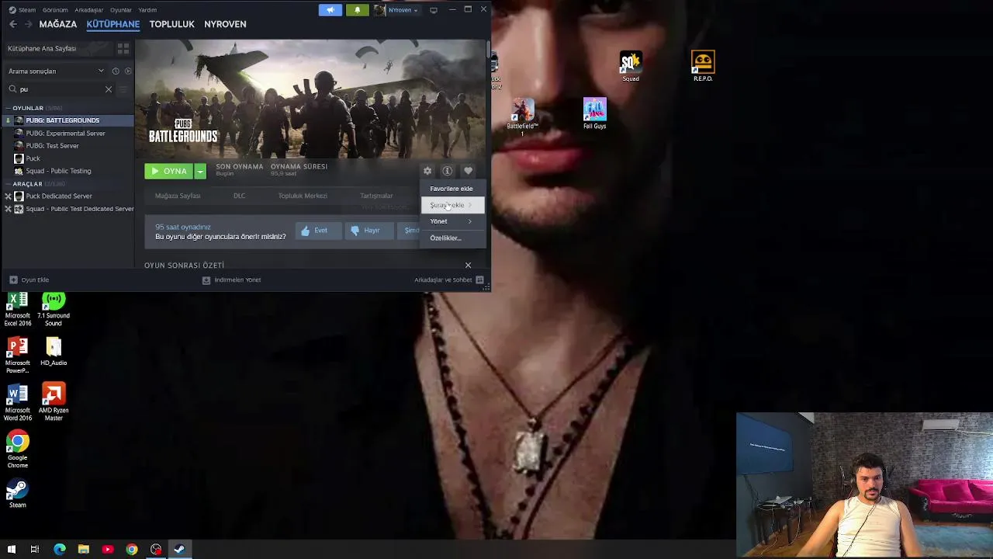The image size is (993, 559).
Task: Open the R.E.P.O. desktop shortcut
Action: tap(703, 67)
